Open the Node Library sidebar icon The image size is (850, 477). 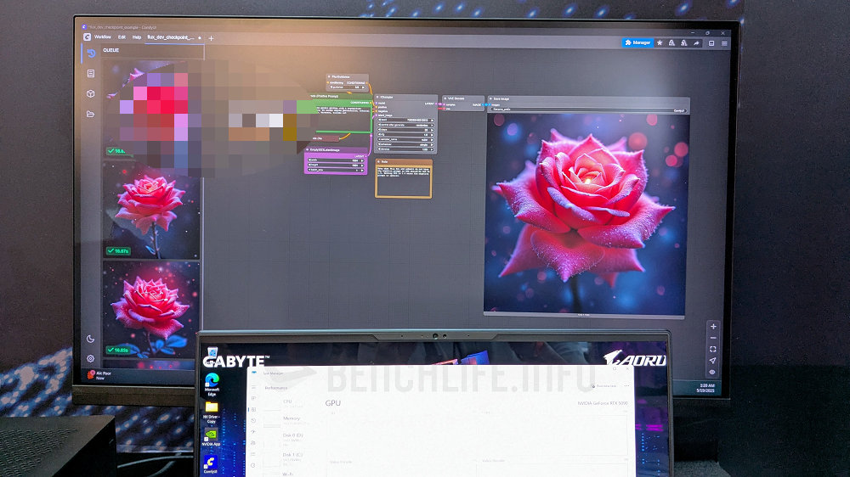[91, 73]
